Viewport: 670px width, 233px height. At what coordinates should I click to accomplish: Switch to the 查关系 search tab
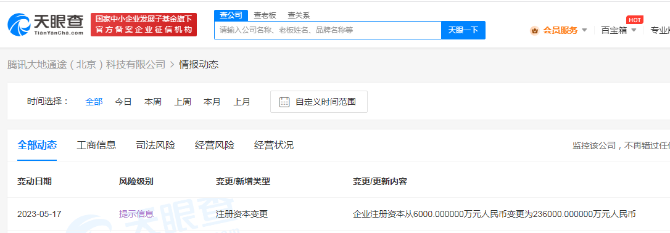tap(299, 15)
